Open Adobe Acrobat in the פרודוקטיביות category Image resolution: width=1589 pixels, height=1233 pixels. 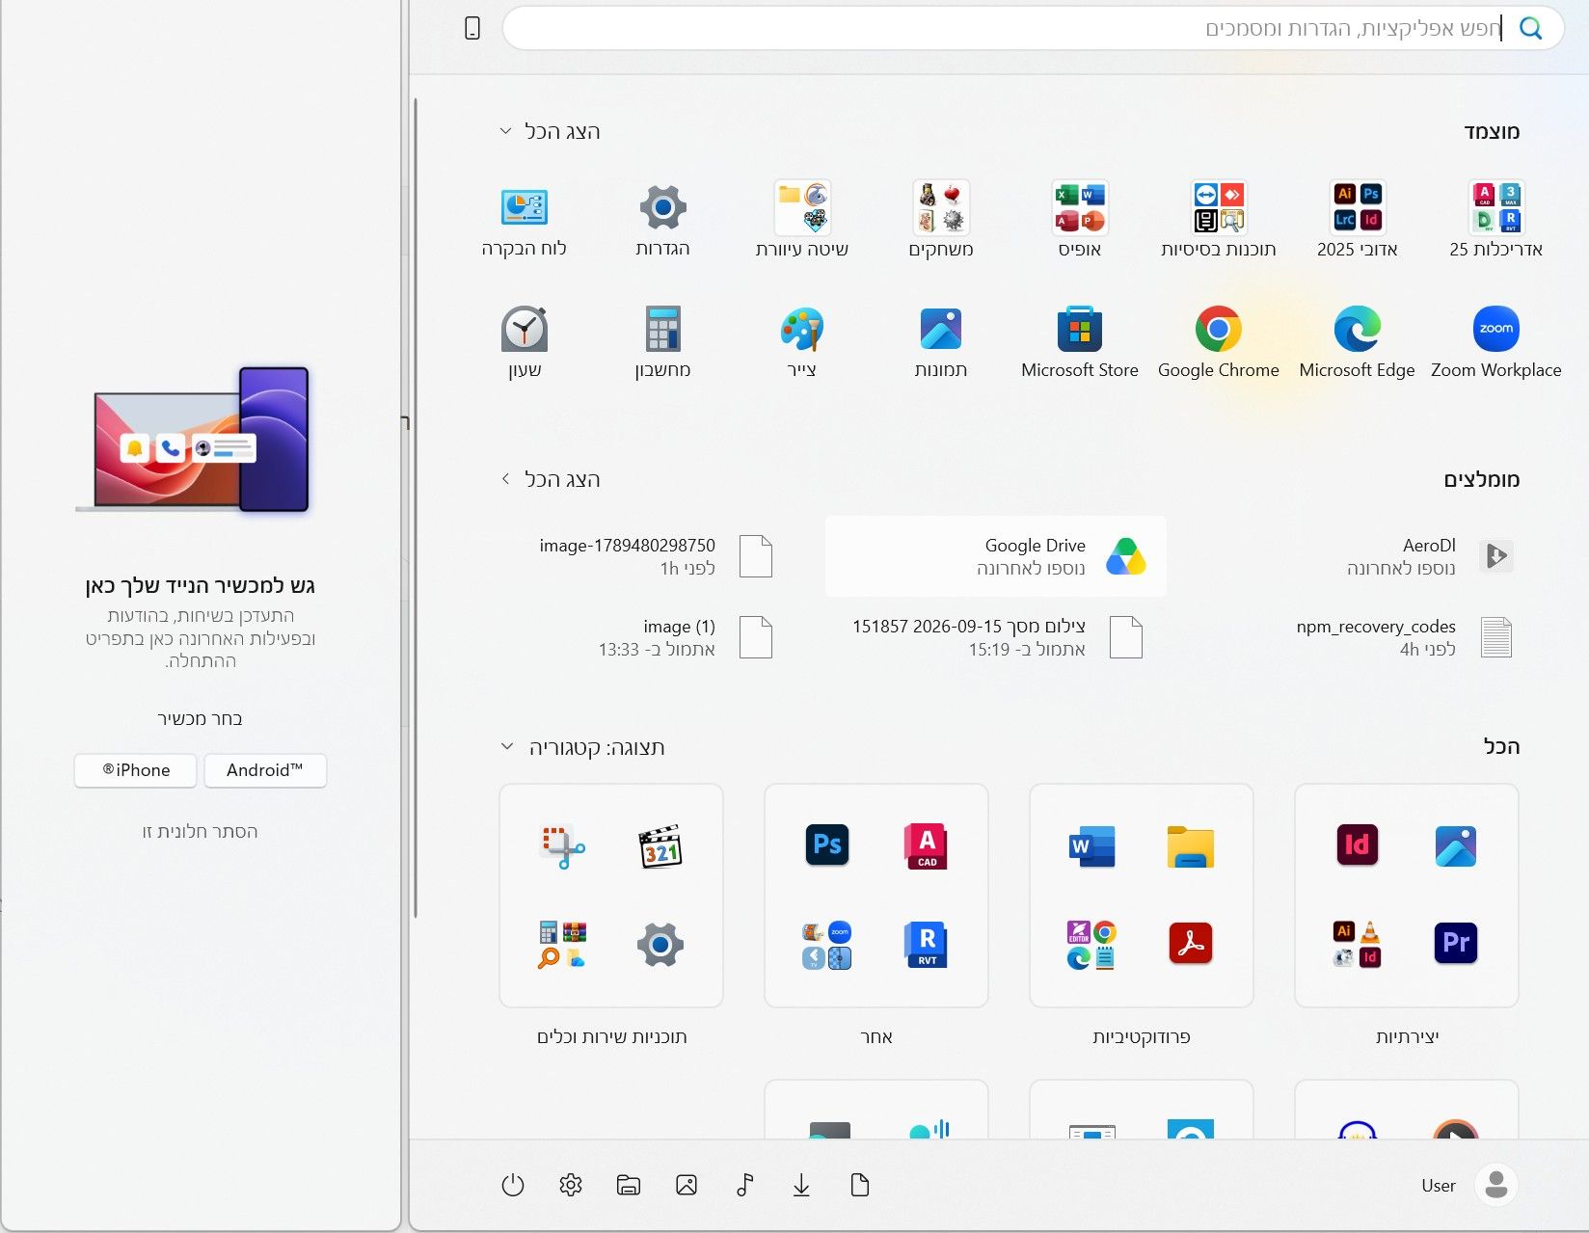1191,944
